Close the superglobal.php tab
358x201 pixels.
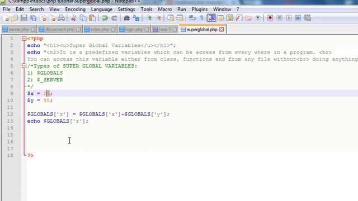tap(222, 30)
